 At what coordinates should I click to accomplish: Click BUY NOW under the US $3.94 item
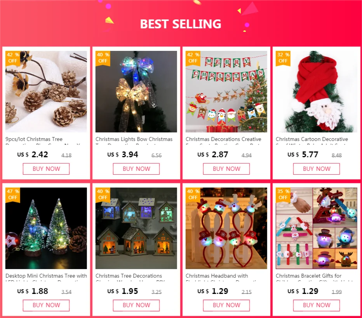136,169
